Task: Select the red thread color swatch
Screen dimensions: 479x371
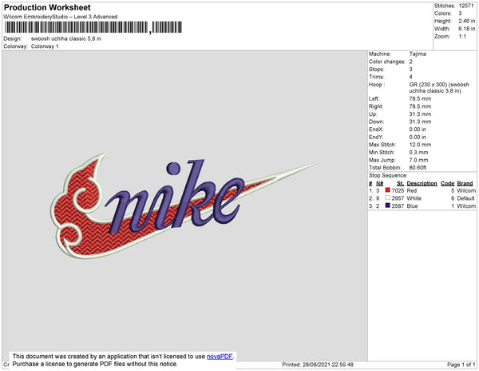Action: click(x=388, y=190)
